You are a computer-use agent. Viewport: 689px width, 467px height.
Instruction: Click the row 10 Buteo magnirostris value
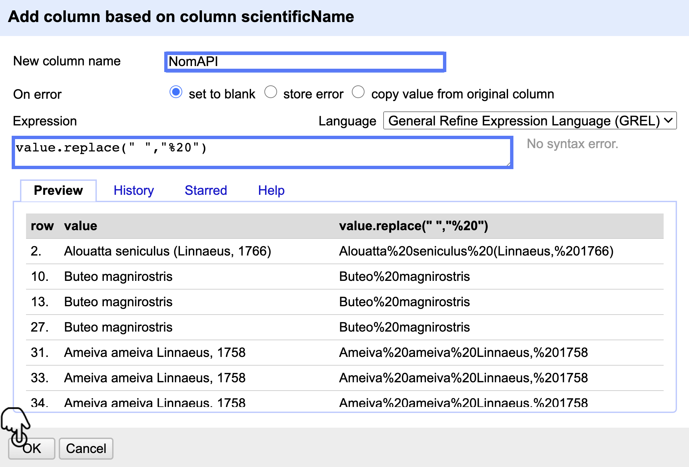[118, 277]
